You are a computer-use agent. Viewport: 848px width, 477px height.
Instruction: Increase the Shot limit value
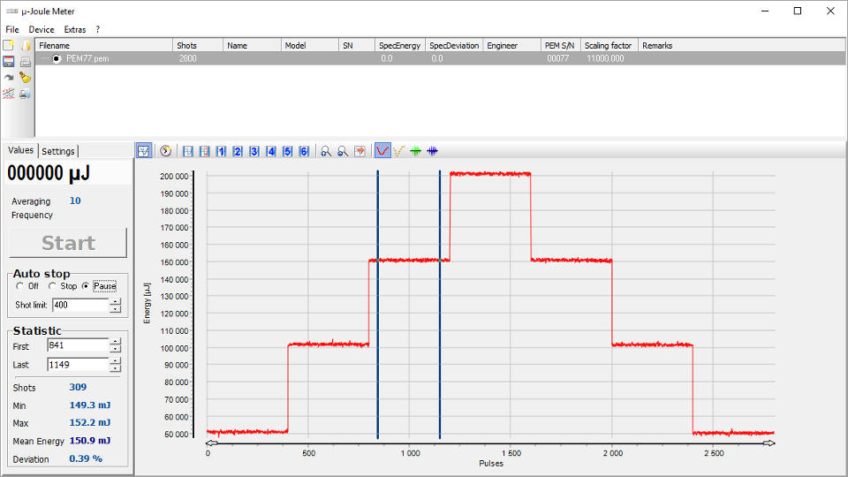click(115, 301)
